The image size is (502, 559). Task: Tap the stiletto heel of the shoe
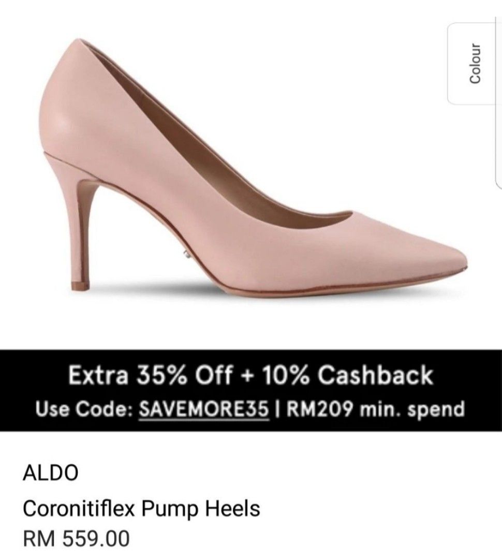pyautogui.click(x=85, y=228)
